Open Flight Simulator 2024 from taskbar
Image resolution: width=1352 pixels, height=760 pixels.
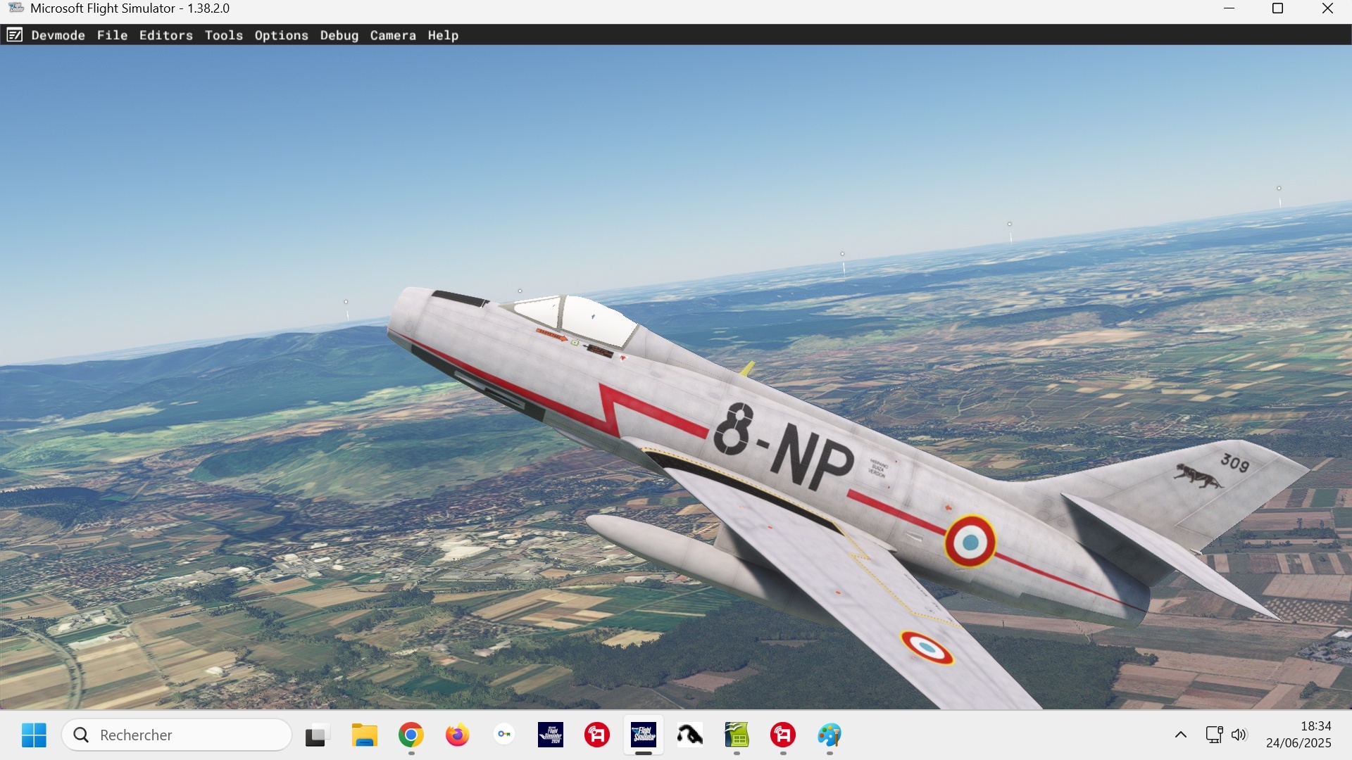pos(550,735)
